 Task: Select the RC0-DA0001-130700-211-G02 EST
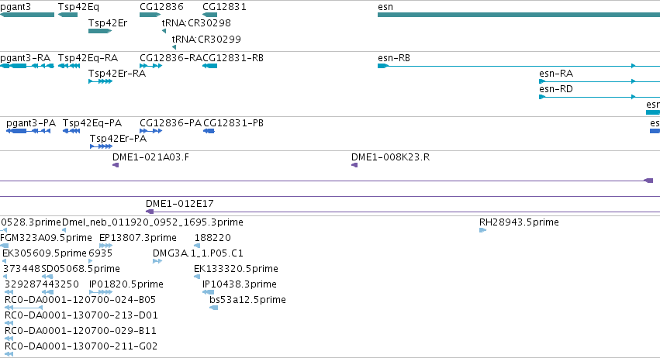[9, 354]
